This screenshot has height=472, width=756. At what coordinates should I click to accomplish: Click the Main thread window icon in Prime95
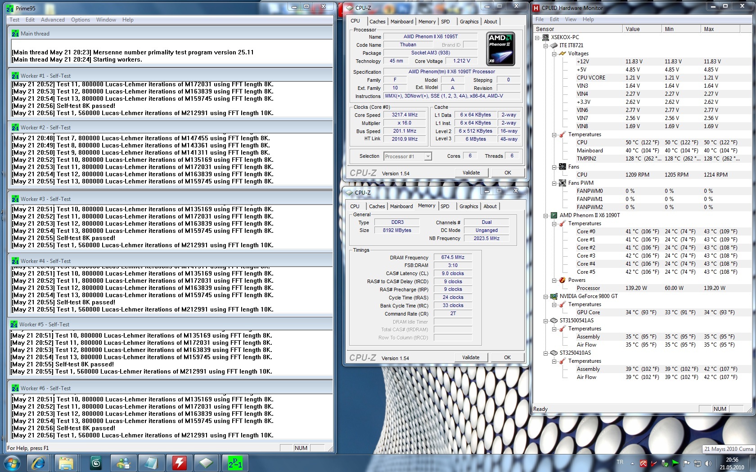click(x=15, y=34)
